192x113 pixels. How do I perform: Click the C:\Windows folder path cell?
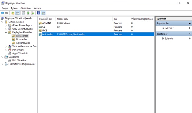click(x=63, y=23)
